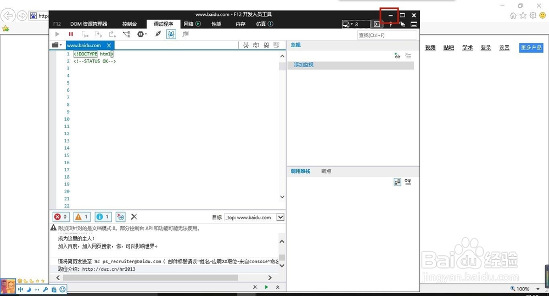Click the greyed source map icon

(186, 34)
